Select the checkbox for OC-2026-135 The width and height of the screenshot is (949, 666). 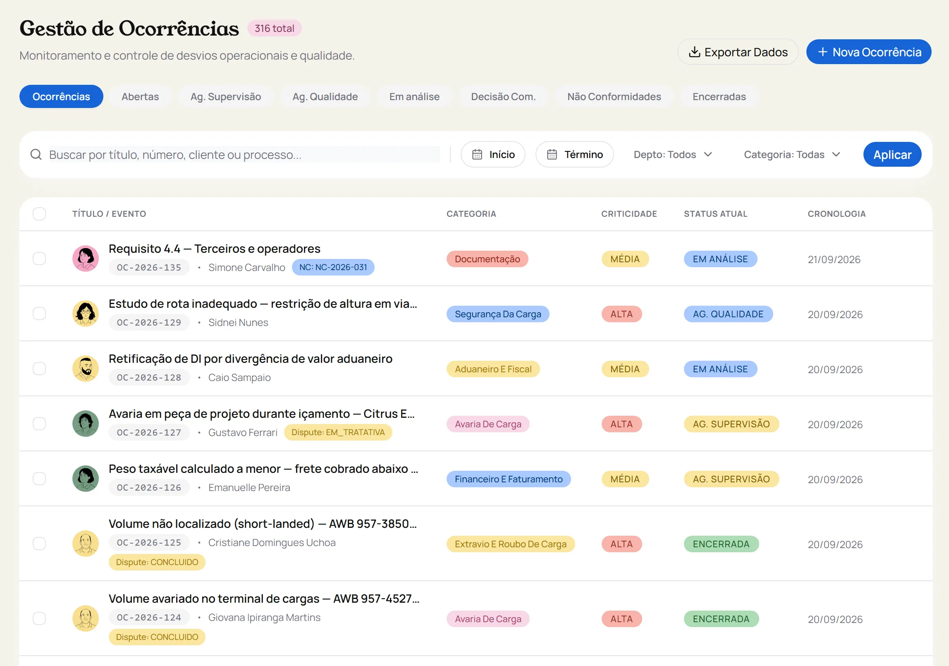(39, 259)
